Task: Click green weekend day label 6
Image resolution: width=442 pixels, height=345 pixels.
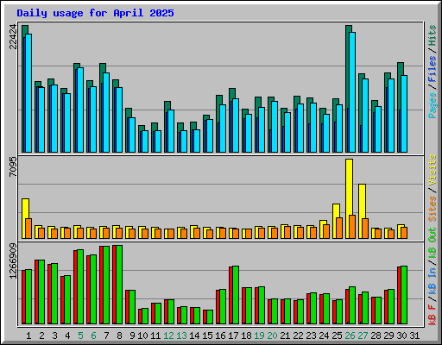Action: point(93,336)
